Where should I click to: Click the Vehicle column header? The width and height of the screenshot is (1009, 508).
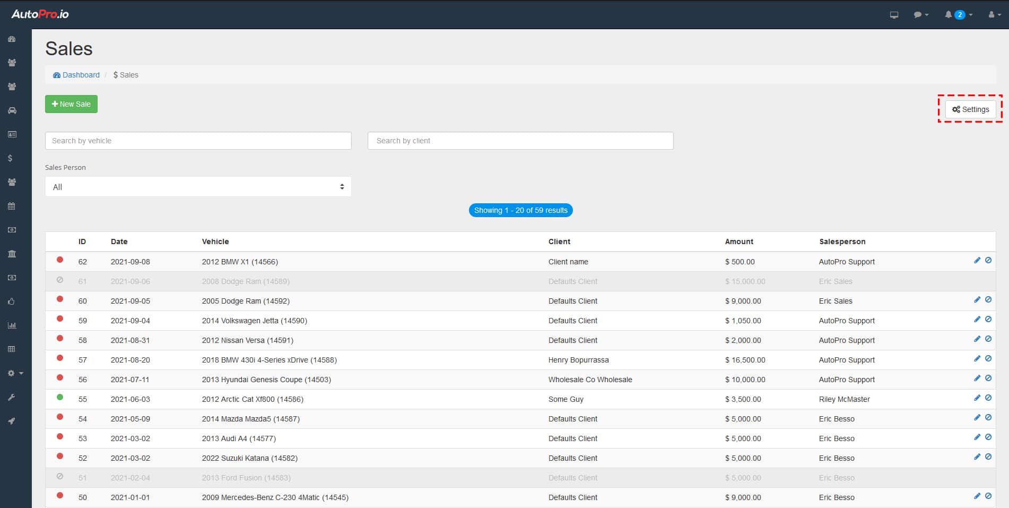(215, 242)
